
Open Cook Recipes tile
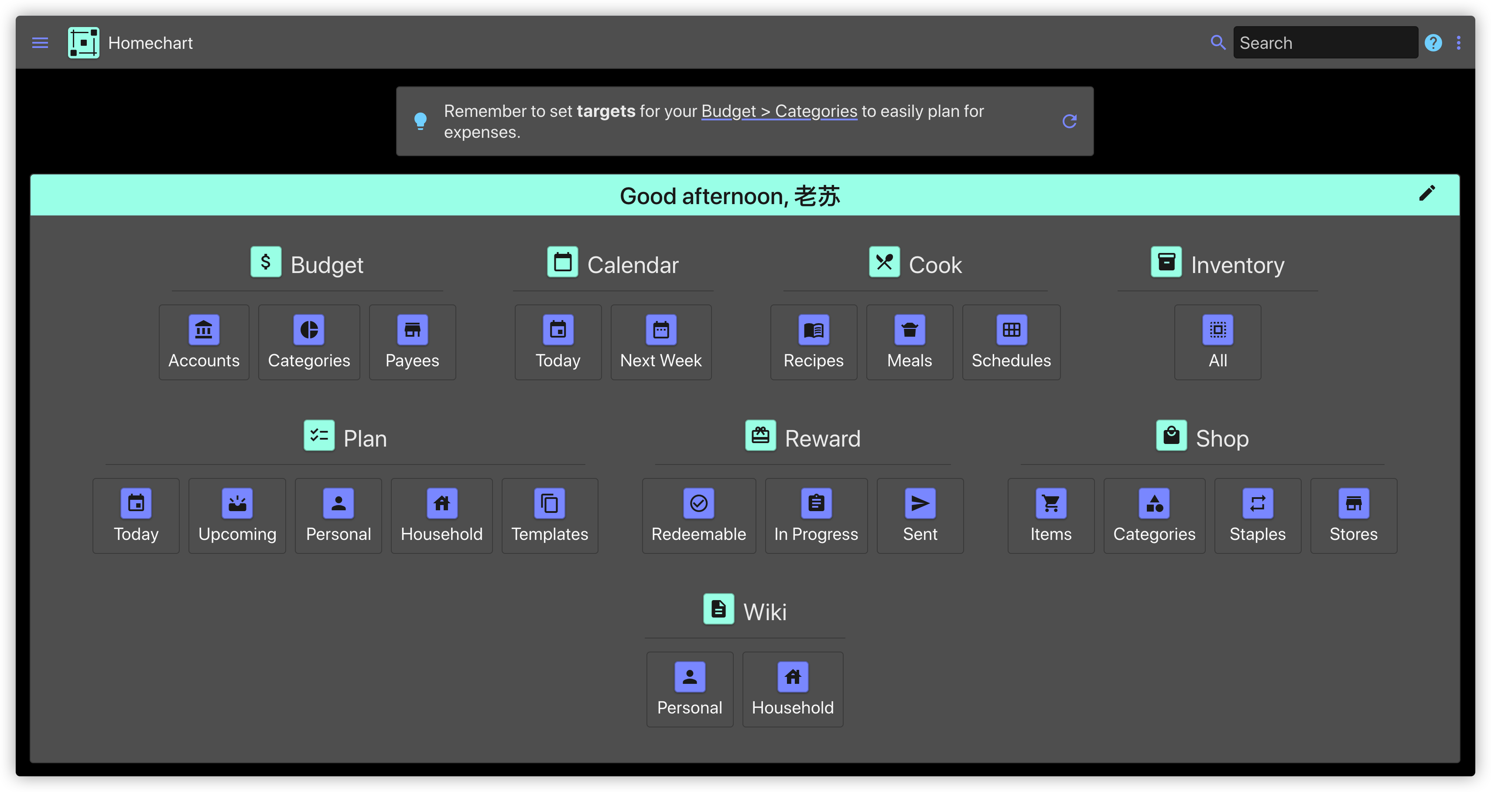tap(813, 342)
